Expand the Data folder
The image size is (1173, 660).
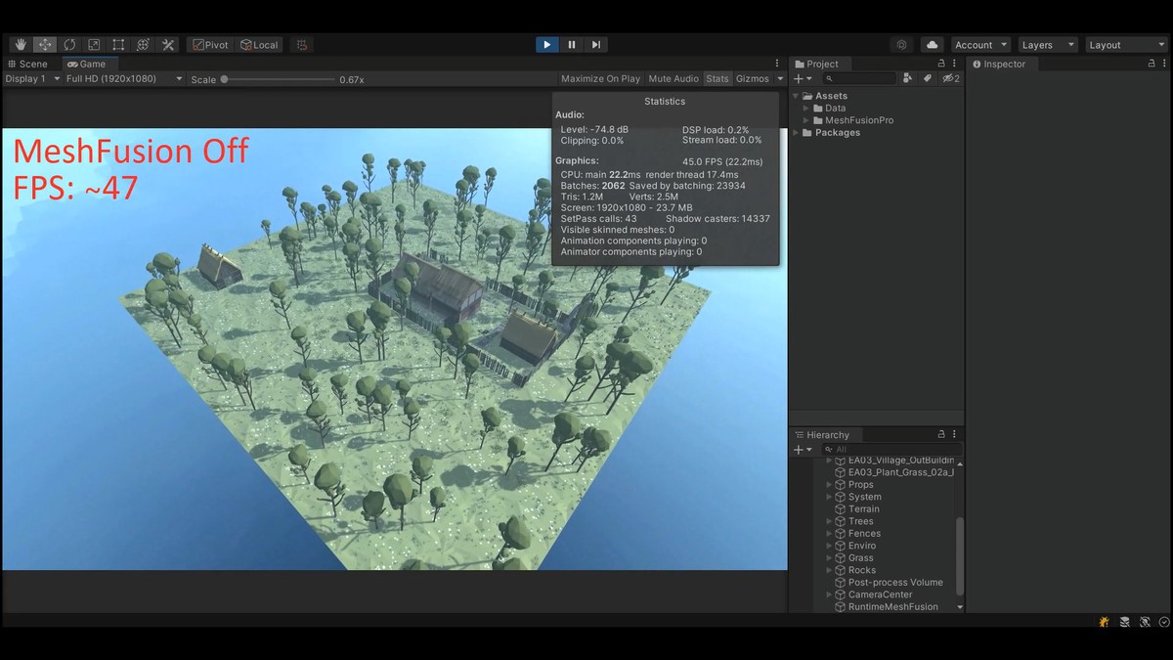click(805, 109)
